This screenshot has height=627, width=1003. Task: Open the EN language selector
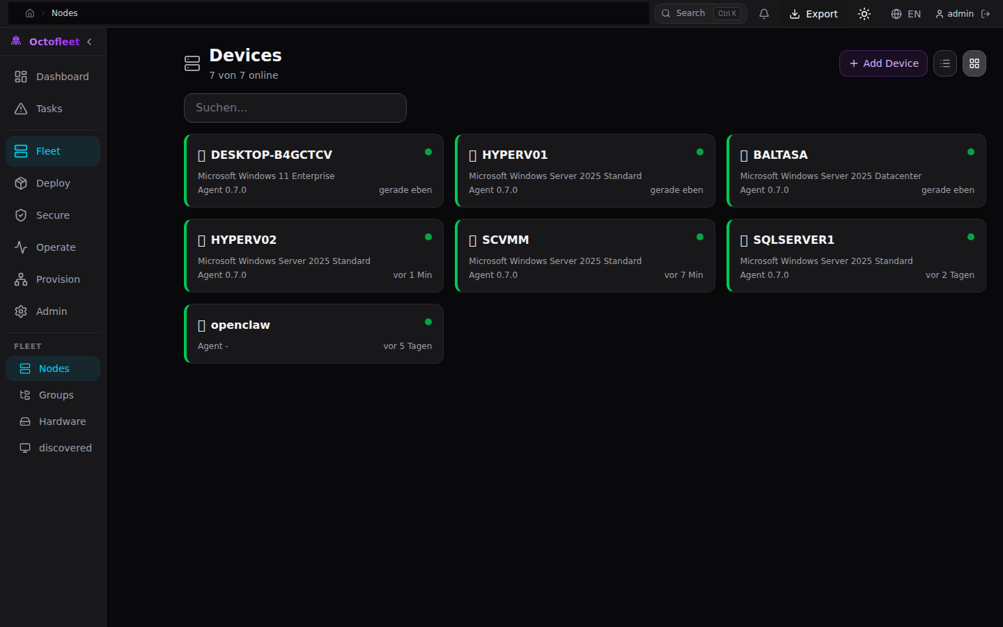(906, 13)
